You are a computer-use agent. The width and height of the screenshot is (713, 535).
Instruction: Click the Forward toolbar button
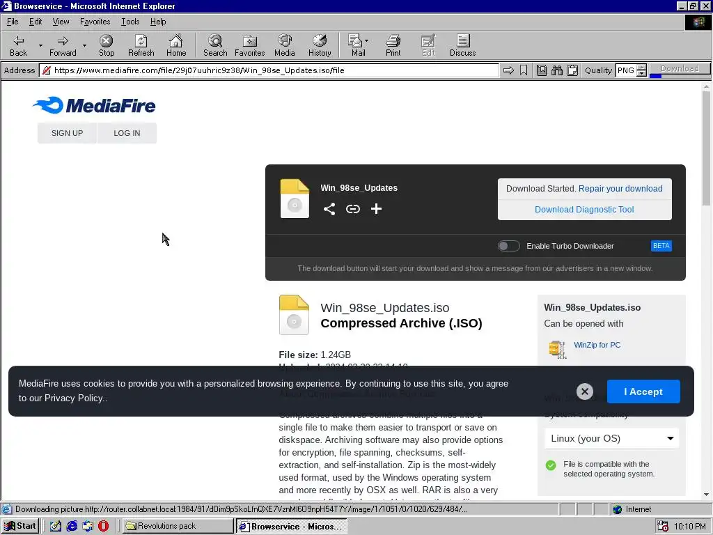tap(63, 45)
